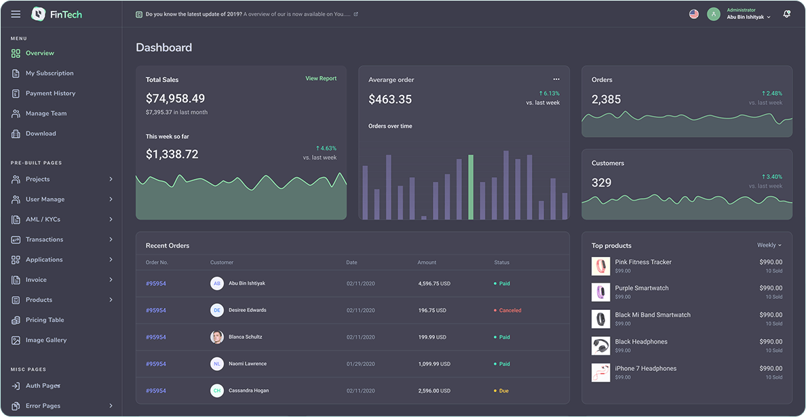Select My Subscription in sidebar menu
This screenshot has width=806, height=417.
(50, 73)
